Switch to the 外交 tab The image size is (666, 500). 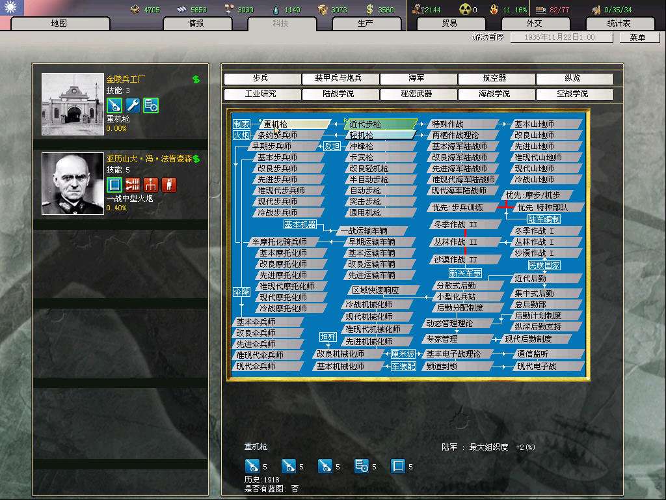click(534, 23)
